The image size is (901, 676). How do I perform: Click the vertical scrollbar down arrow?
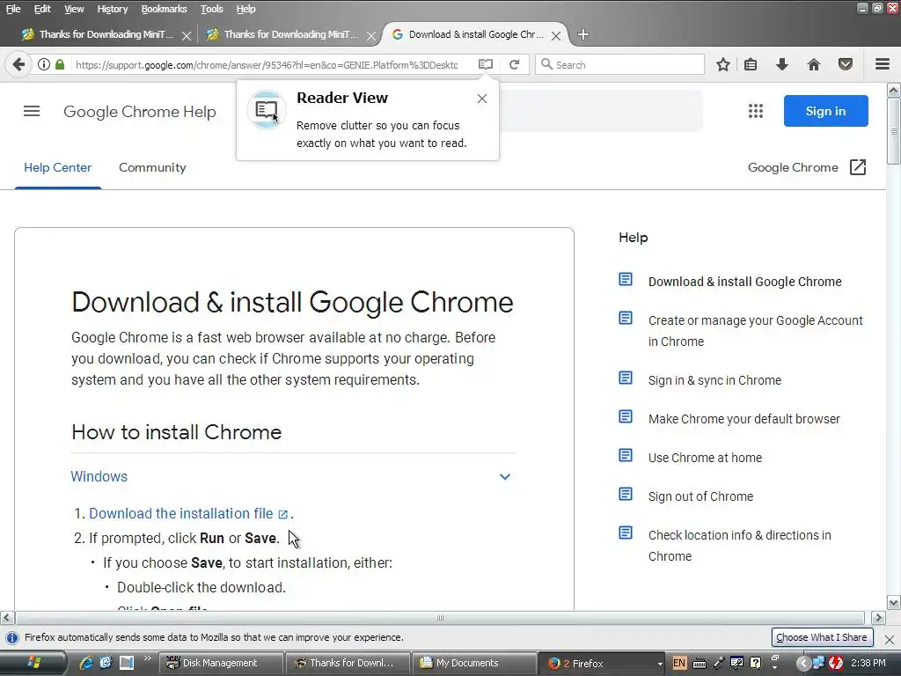pyautogui.click(x=893, y=603)
